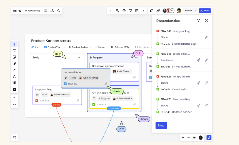Expand the Jira source dropdown

coord(36,47)
